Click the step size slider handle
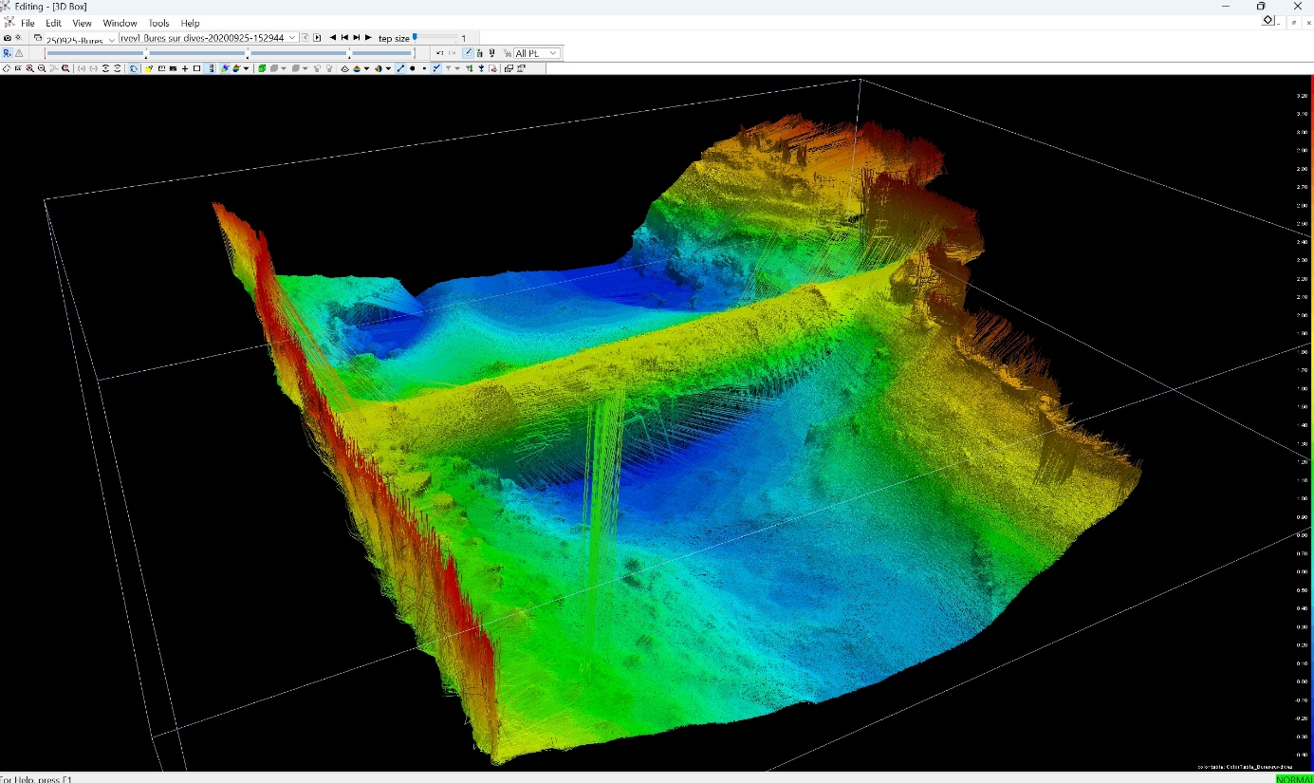1314x783 pixels. coord(415,37)
